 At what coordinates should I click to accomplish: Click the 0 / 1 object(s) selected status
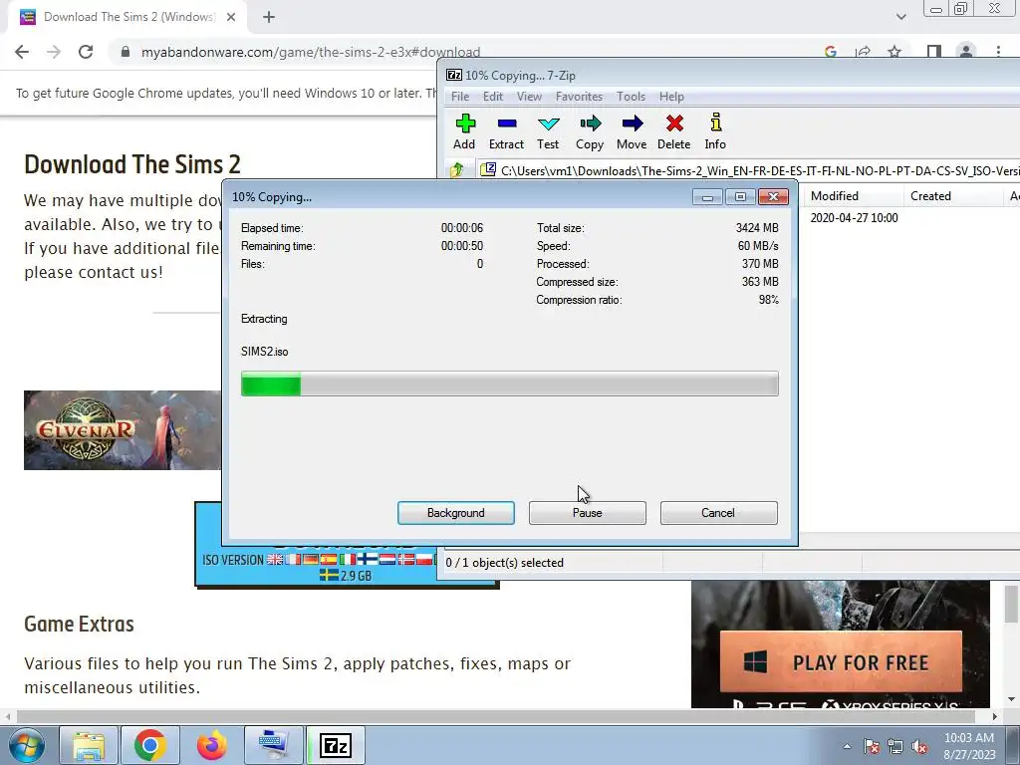[504, 563]
